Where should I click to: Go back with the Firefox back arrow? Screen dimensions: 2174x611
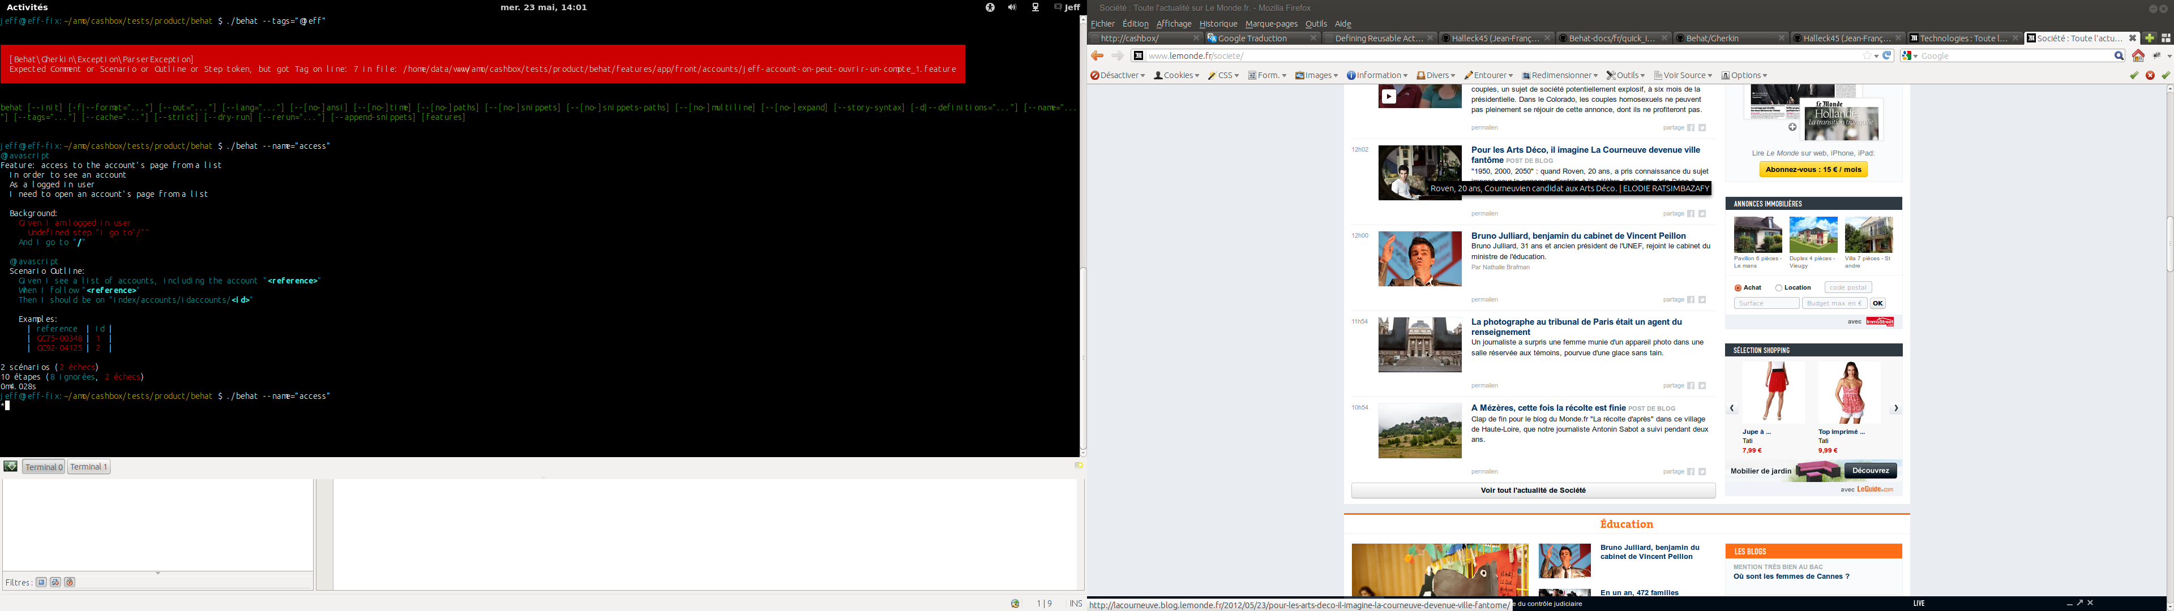click(x=1097, y=55)
